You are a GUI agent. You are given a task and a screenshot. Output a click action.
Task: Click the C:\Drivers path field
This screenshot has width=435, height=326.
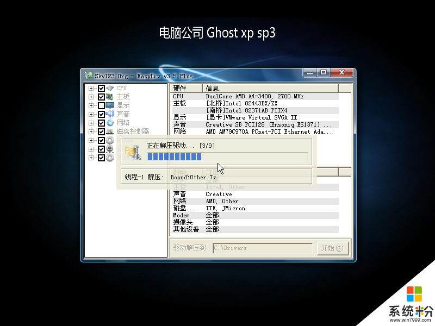(x=263, y=248)
